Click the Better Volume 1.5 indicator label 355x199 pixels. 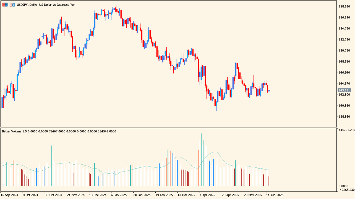(59, 131)
